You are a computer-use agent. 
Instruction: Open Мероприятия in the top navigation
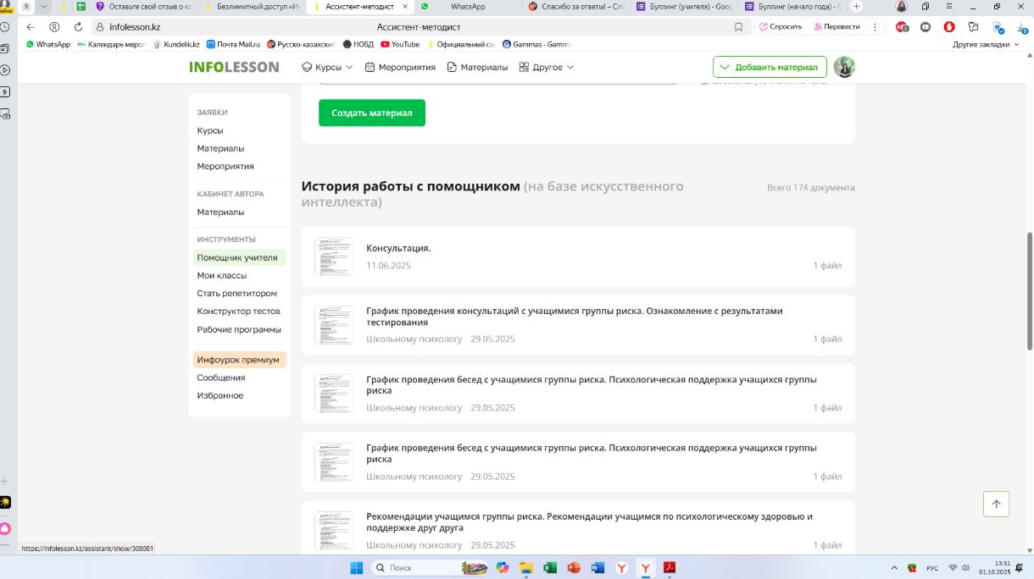(x=400, y=67)
